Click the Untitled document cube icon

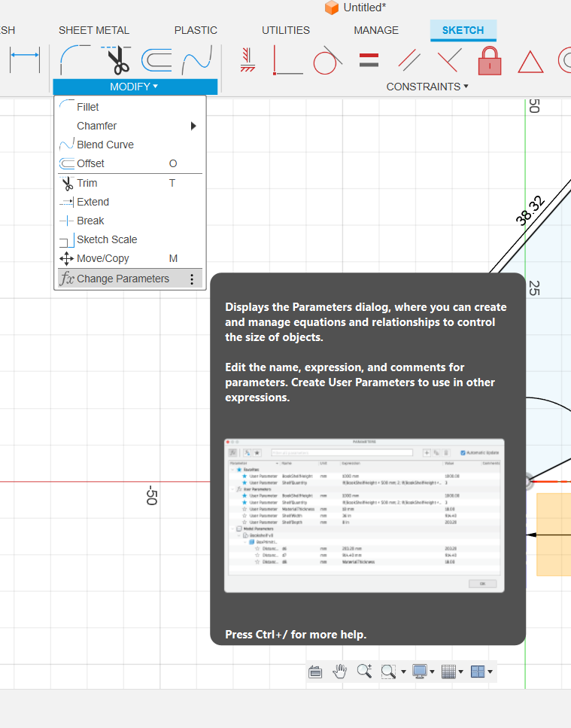[332, 8]
